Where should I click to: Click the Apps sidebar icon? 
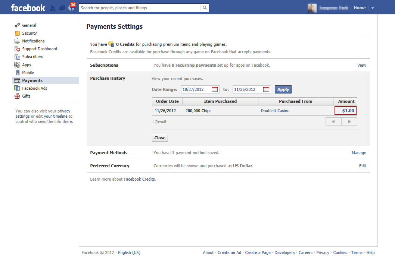[x=17, y=64]
